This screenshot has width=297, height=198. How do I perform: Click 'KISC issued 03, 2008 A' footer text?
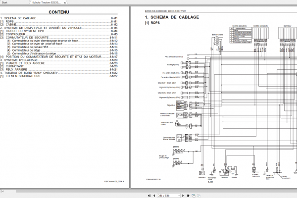[x=114, y=182]
